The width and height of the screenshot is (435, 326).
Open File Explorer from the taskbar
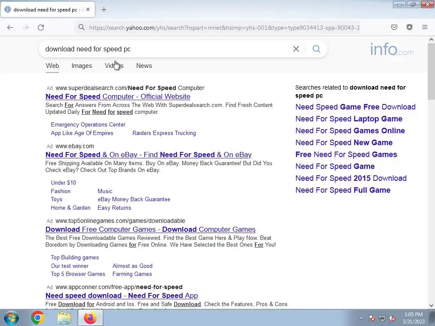pyautogui.click(x=64, y=318)
